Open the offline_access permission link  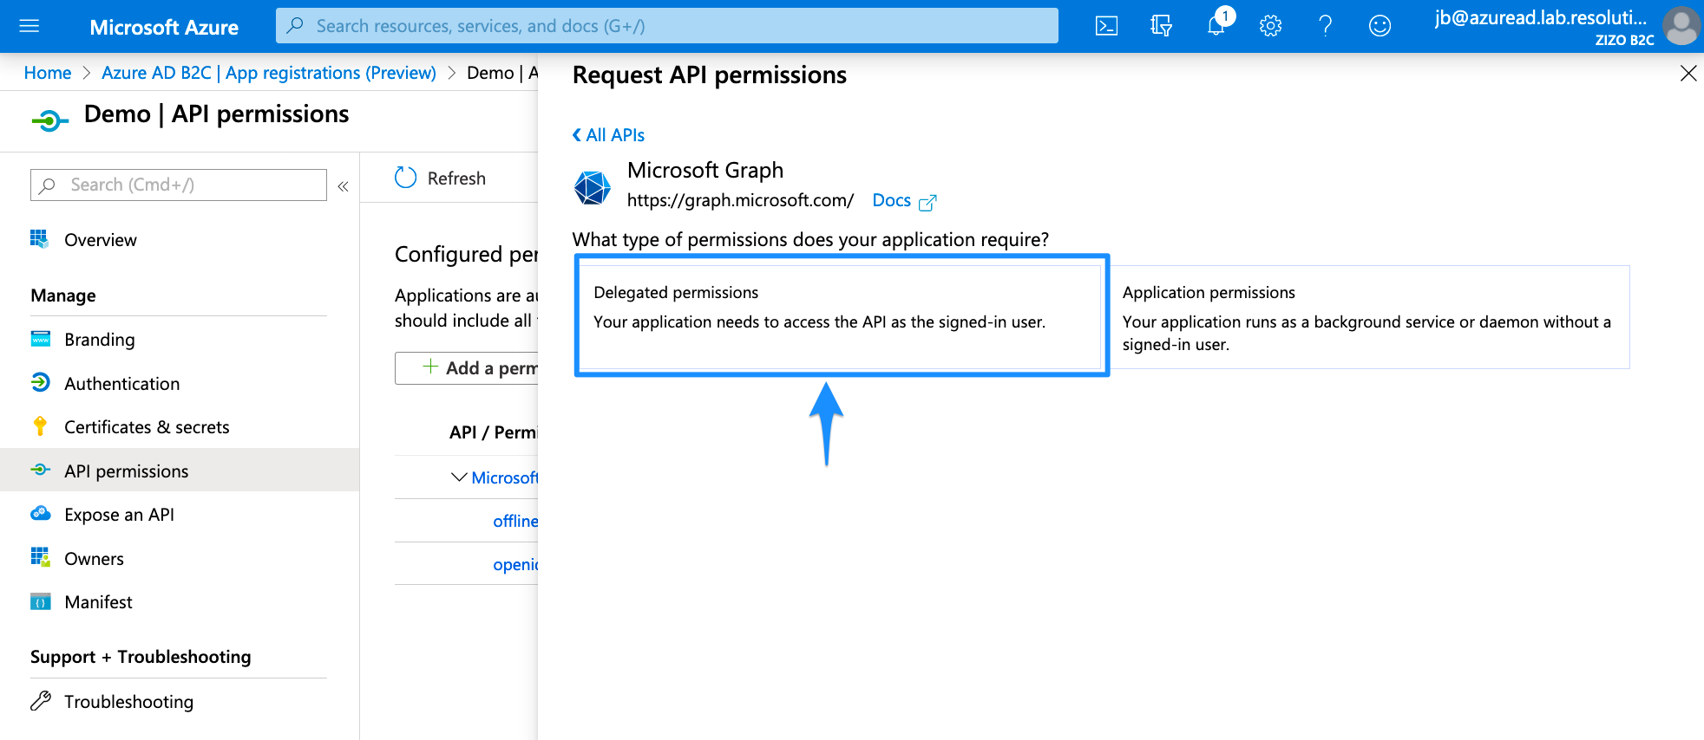[x=515, y=521]
